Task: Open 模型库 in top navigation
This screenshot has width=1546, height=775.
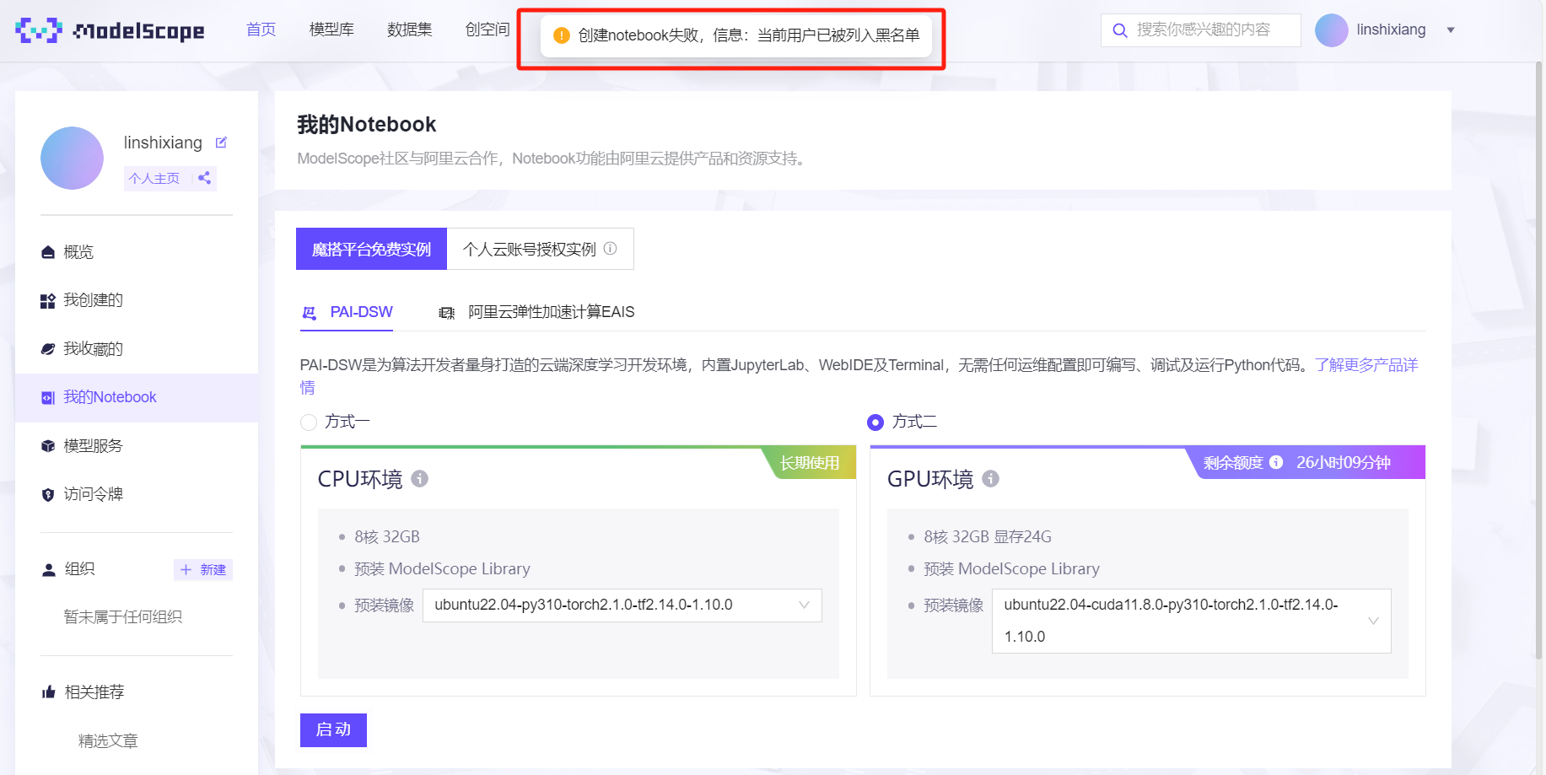Action: pos(331,30)
